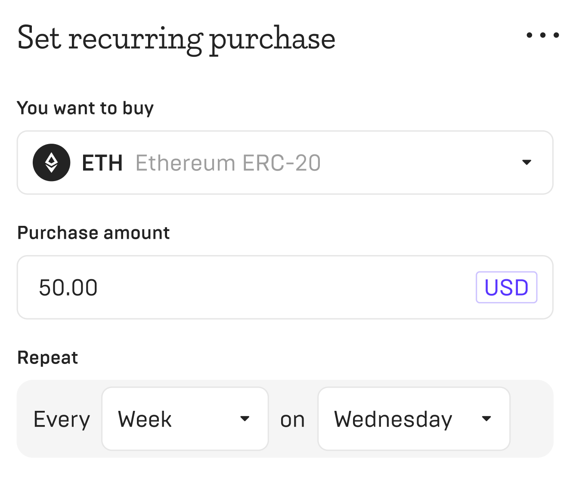Click the "Purchase amount" field label

click(x=93, y=233)
